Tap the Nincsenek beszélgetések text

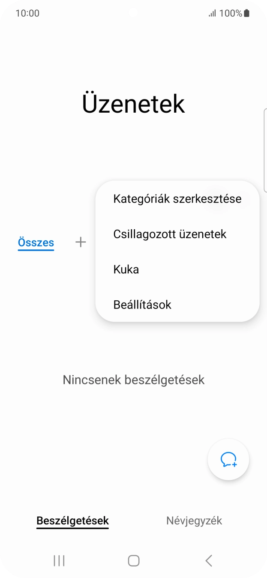(133, 380)
